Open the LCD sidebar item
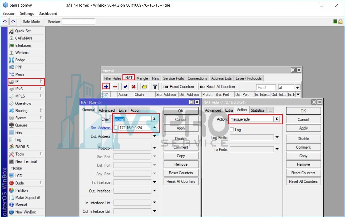Viewport: 345px width, 217px height. click(x=19, y=176)
